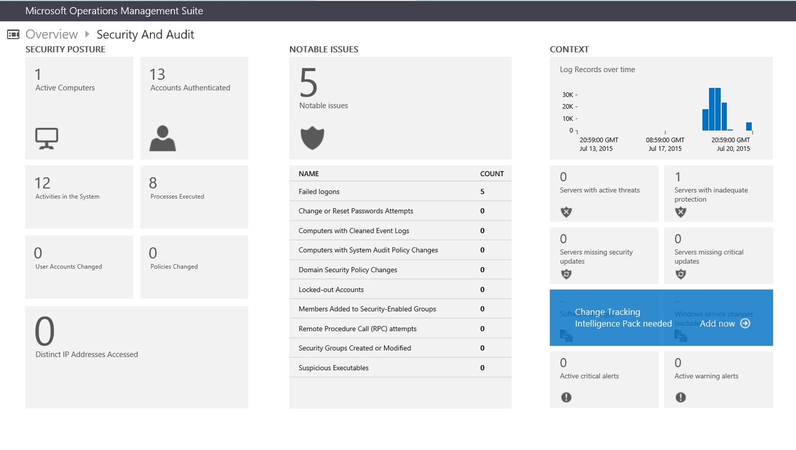
Task: Open the Servers missing critical updates tile
Action: [719, 256]
